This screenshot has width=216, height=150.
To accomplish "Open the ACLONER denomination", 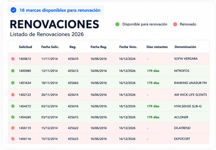I will pyautogui.click(x=181, y=117).
